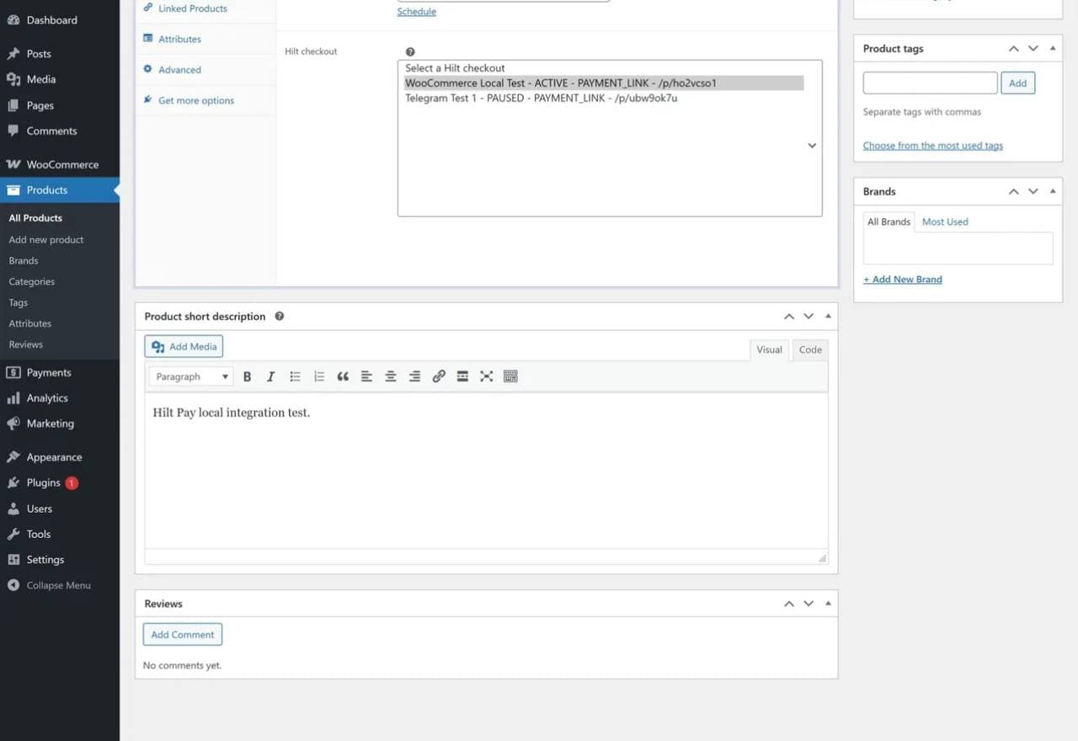
Task: Click the Add tag button
Action: point(1017,83)
